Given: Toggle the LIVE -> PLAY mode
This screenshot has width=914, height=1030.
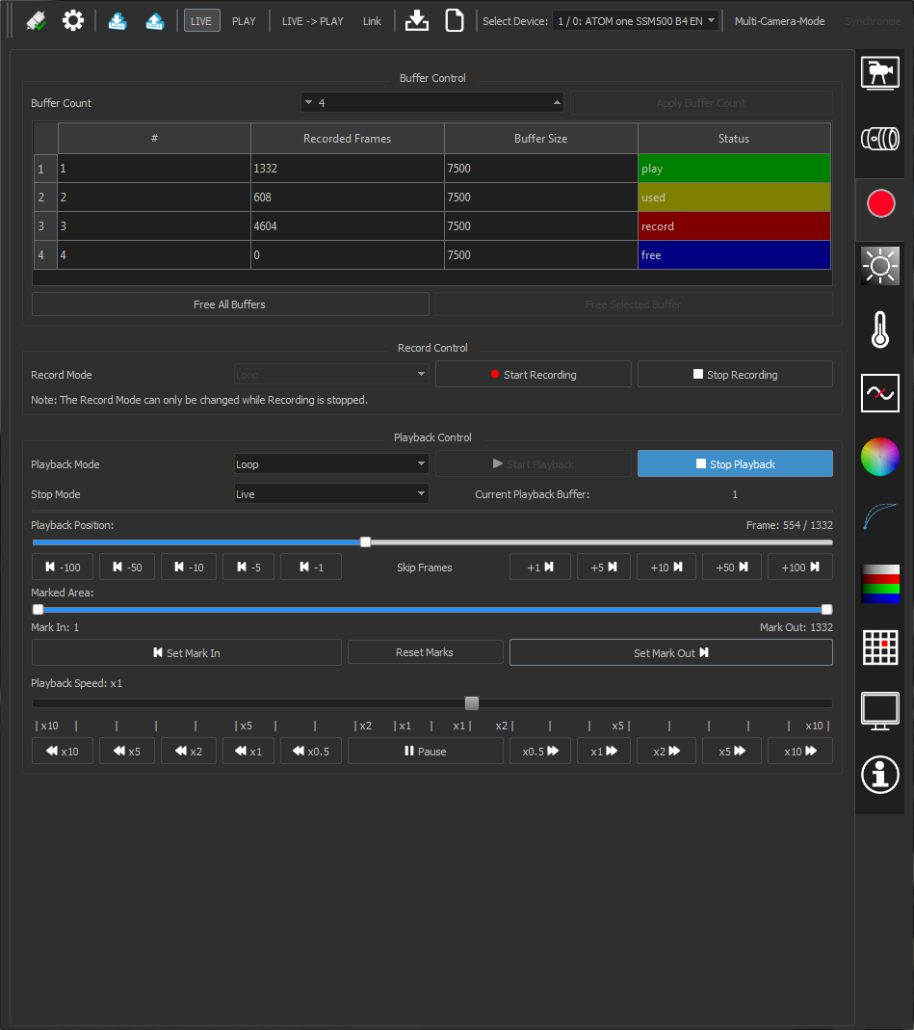Looking at the screenshot, I should pos(312,21).
